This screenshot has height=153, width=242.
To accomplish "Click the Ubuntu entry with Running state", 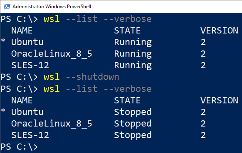I will (x=27, y=42).
